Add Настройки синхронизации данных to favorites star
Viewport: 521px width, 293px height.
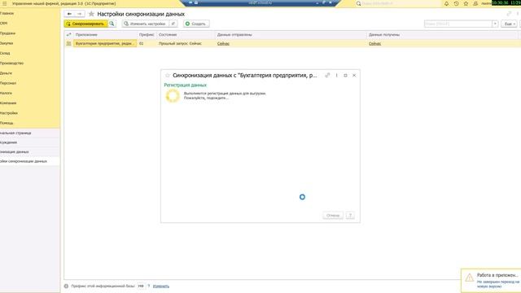click(x=91, y=14)
